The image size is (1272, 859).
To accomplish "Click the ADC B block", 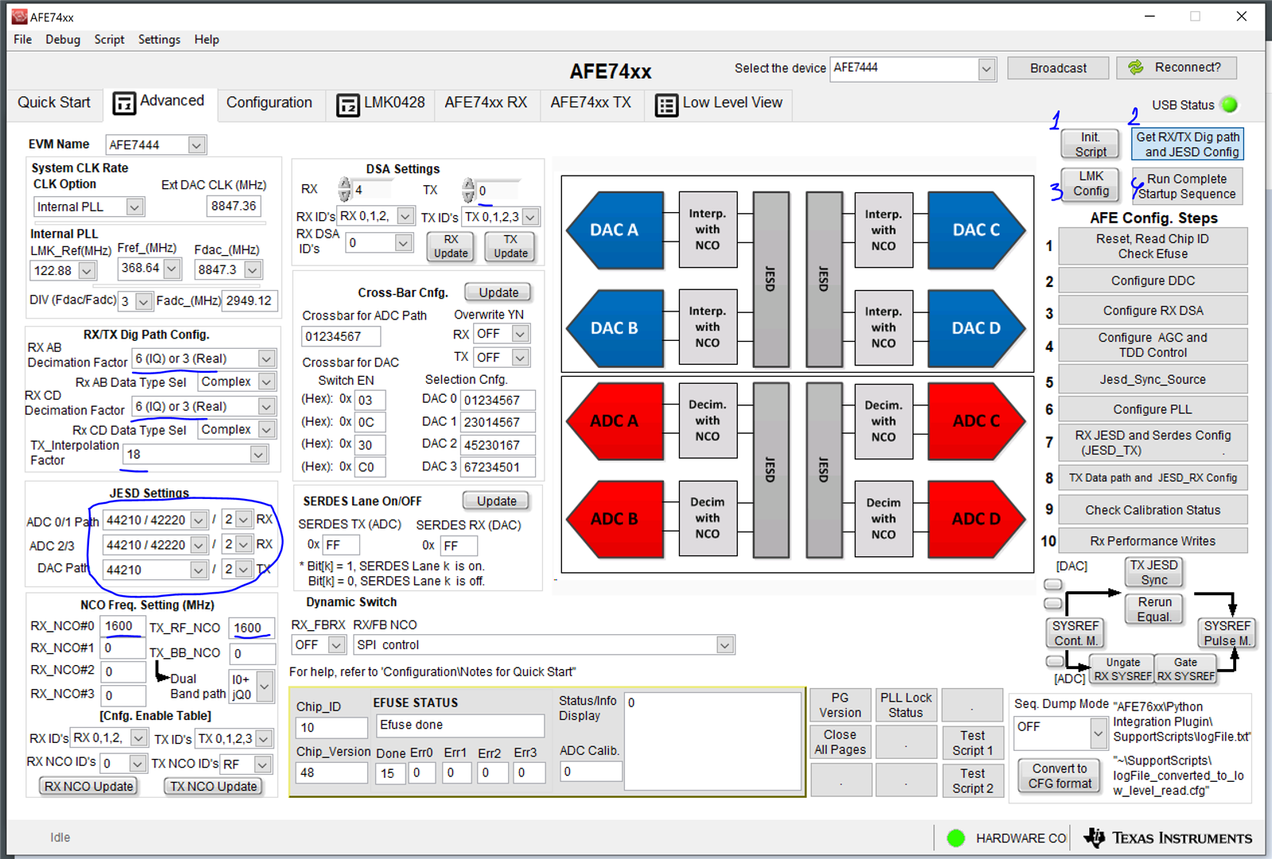I will click(615, 518).
